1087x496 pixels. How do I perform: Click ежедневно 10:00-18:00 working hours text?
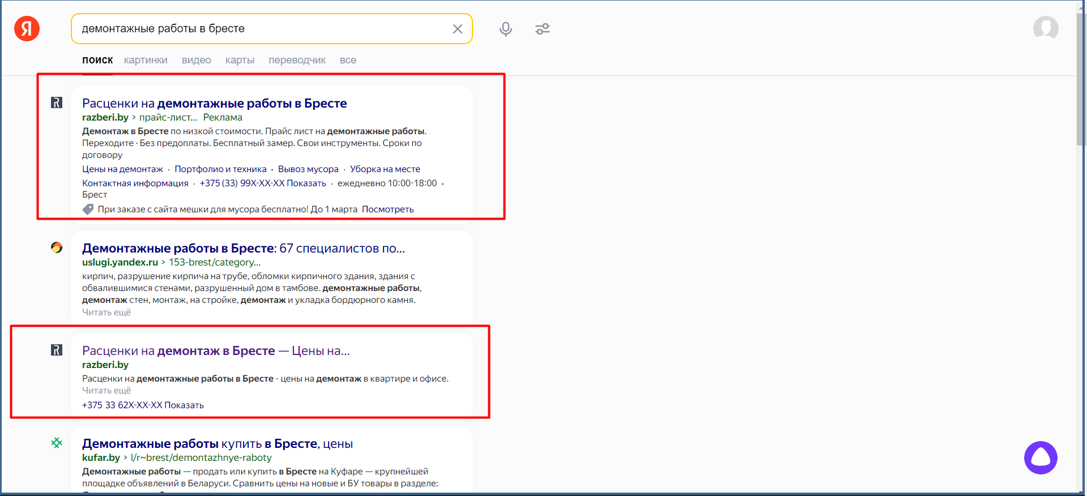[387, 183]
